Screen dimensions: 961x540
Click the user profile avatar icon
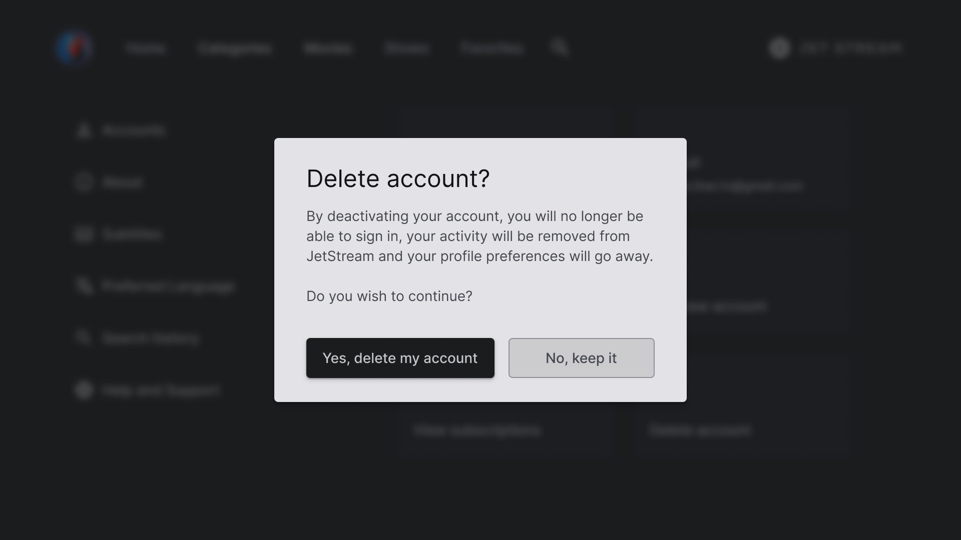[x=779, y=48]
